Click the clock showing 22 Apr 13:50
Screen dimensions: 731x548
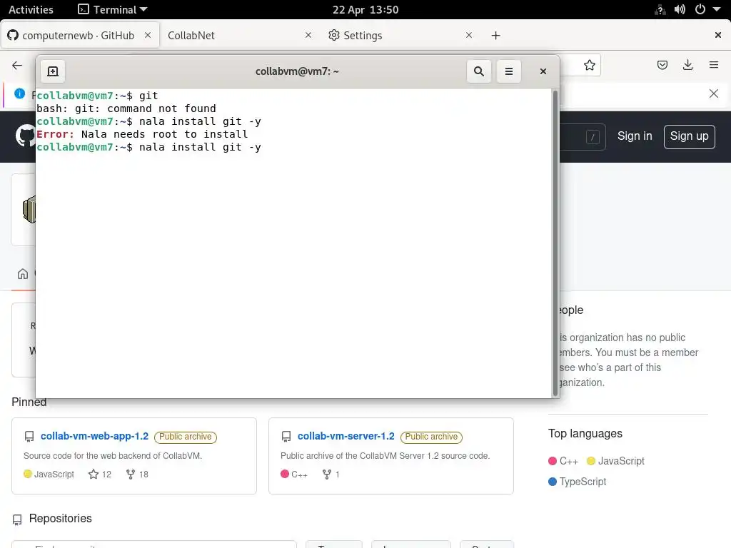tap(365, 10)
